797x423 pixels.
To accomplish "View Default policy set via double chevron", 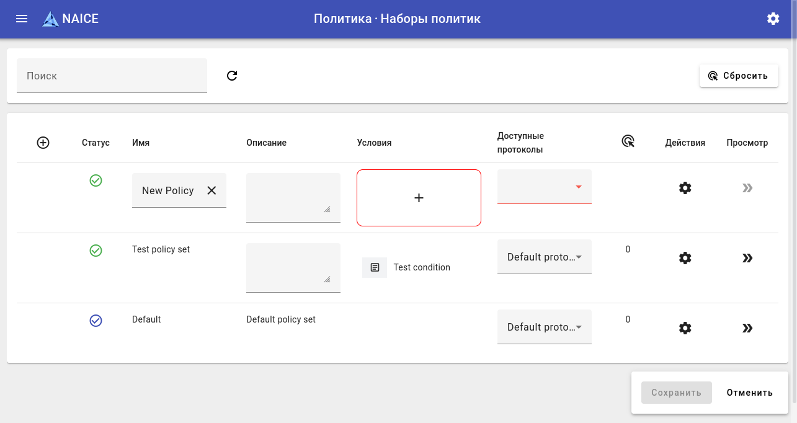I will tap(747, 328).
